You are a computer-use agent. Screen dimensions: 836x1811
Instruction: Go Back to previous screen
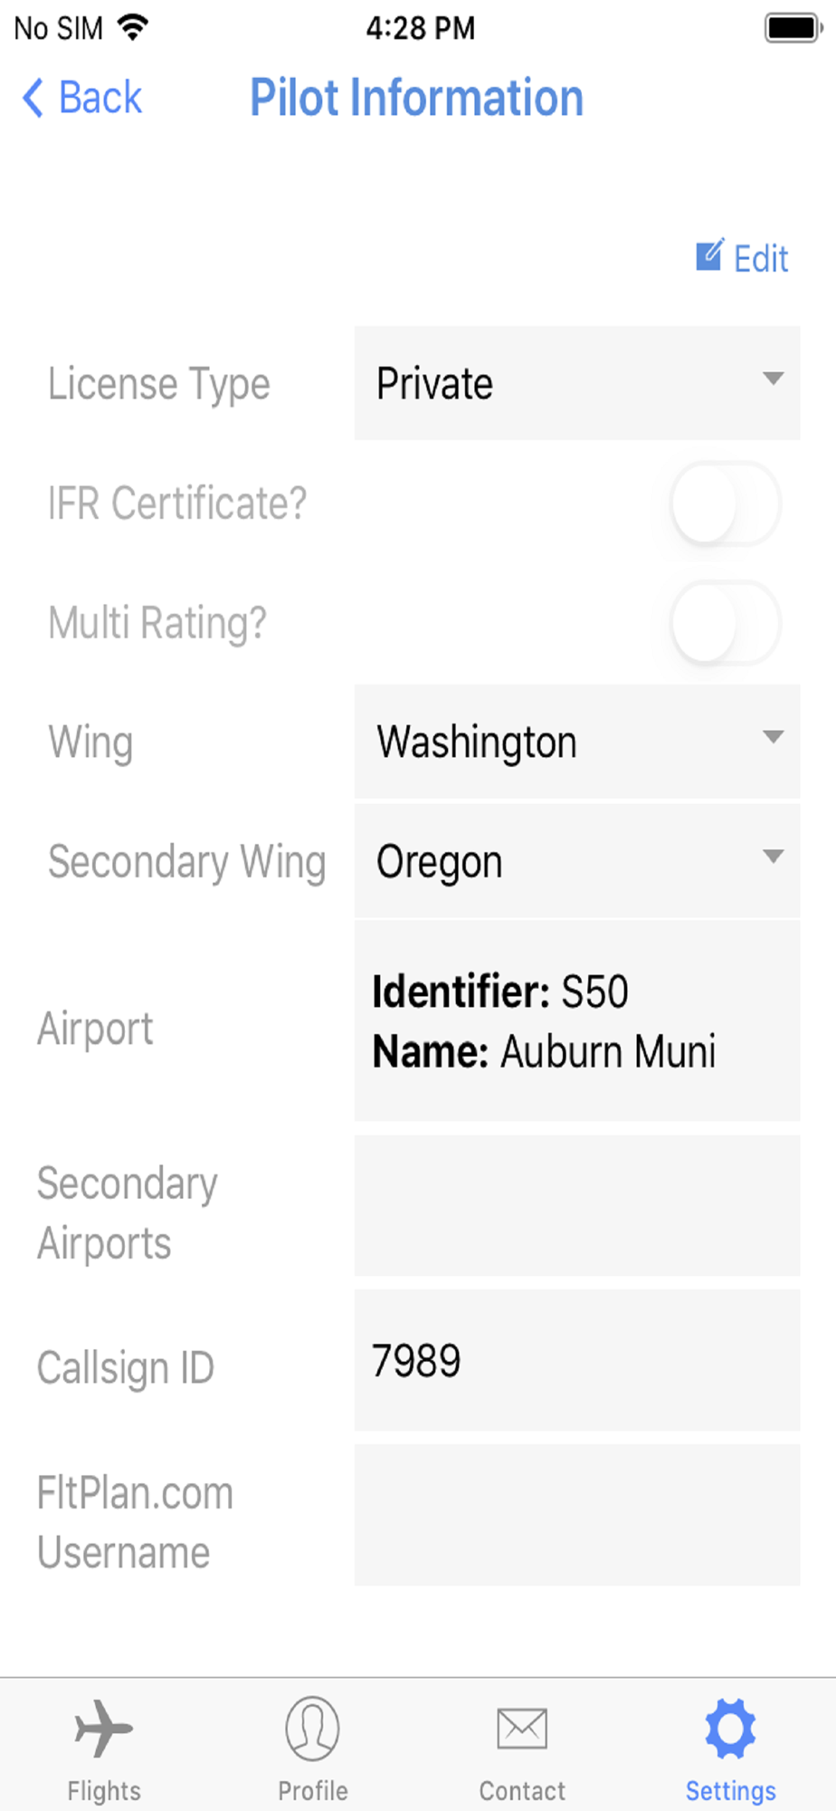coord(100,98)
